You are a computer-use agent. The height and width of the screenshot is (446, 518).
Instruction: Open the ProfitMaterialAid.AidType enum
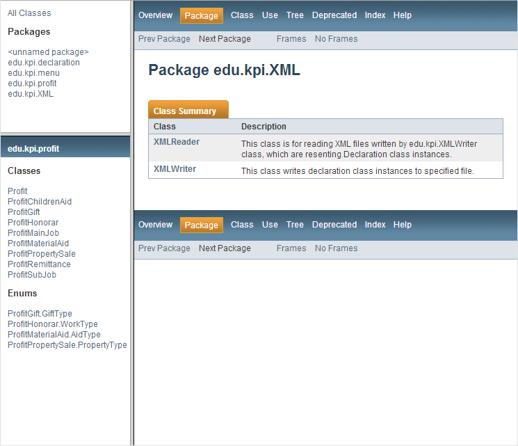click(54, 335)
